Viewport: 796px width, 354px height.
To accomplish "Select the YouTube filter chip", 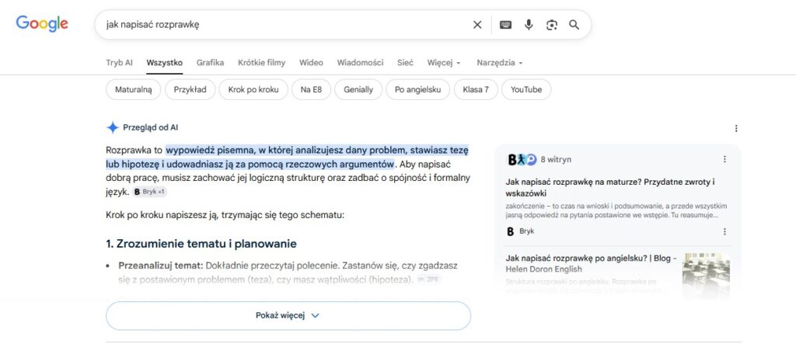I will 526,90.
